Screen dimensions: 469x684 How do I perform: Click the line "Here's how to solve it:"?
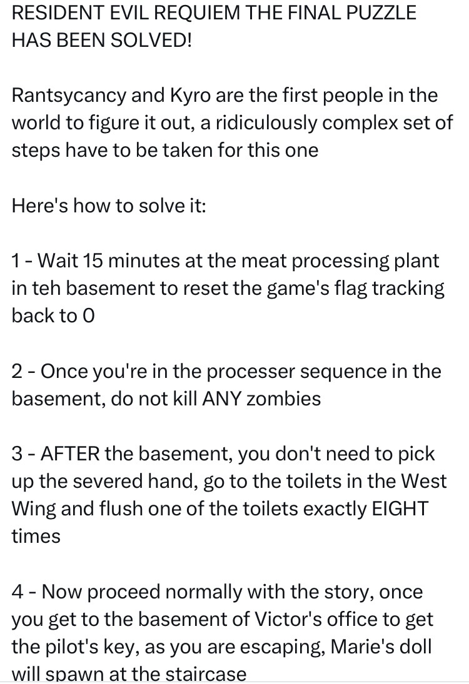[109, 205]
